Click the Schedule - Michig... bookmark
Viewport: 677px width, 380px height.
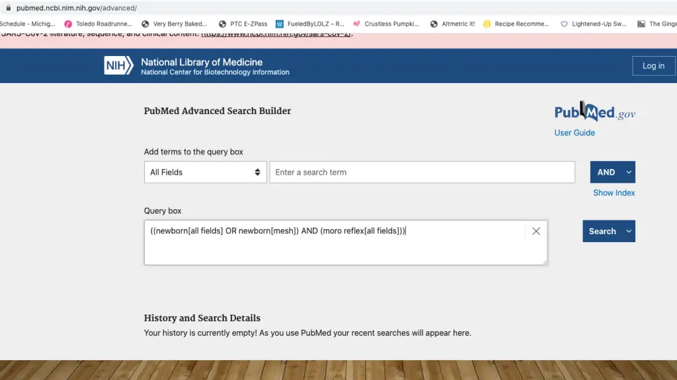[x=28, y=24]
